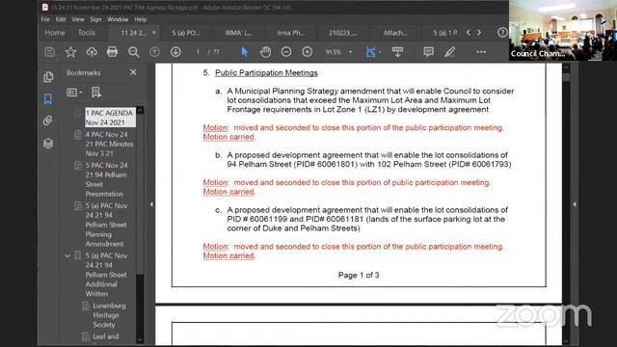Click the Public Participation Meetings heading
The width and height of the screenshot is (617, 347).
tap(266, 73)
